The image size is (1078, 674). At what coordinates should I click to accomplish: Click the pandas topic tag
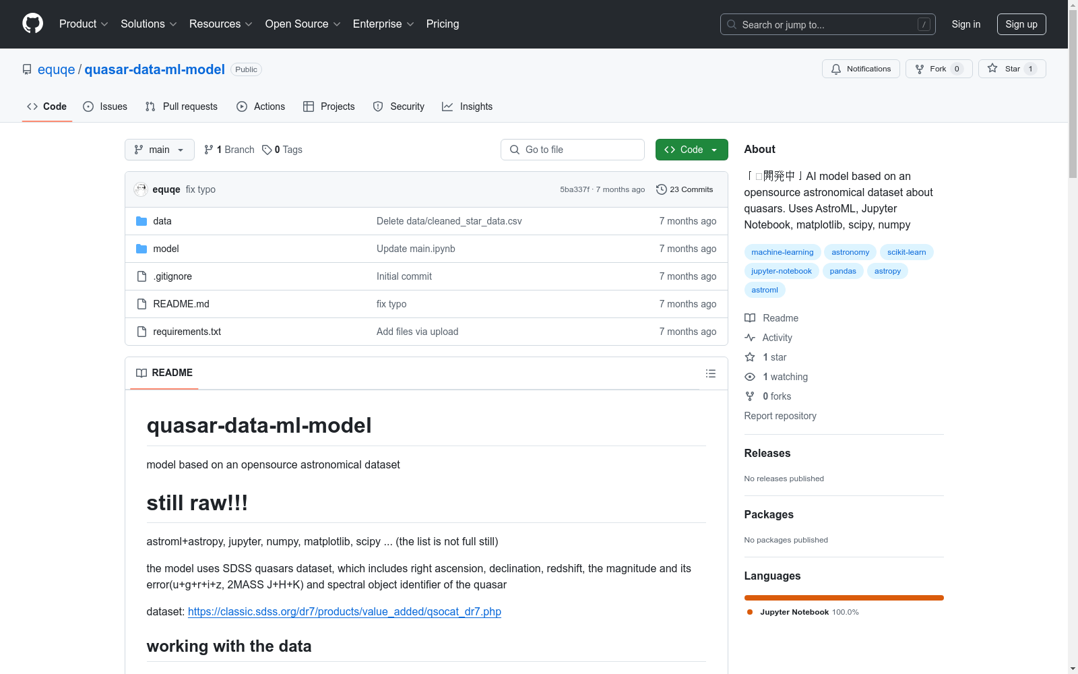pyautogui.click(x=843, y=271)
